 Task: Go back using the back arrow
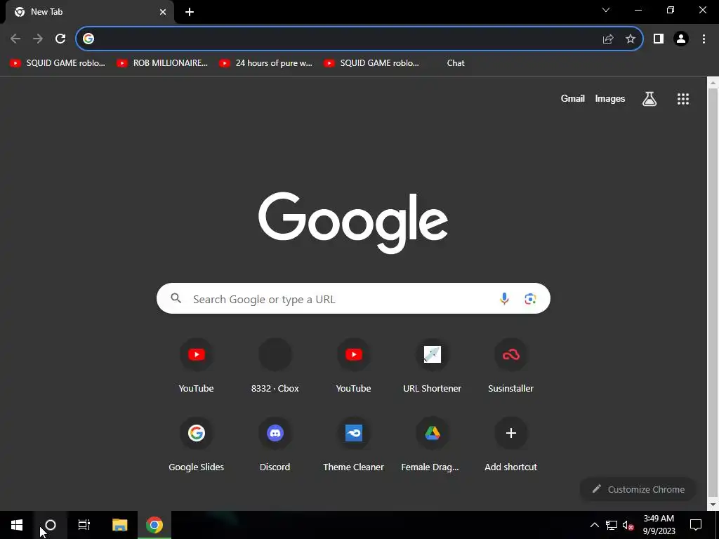[15, 39]
